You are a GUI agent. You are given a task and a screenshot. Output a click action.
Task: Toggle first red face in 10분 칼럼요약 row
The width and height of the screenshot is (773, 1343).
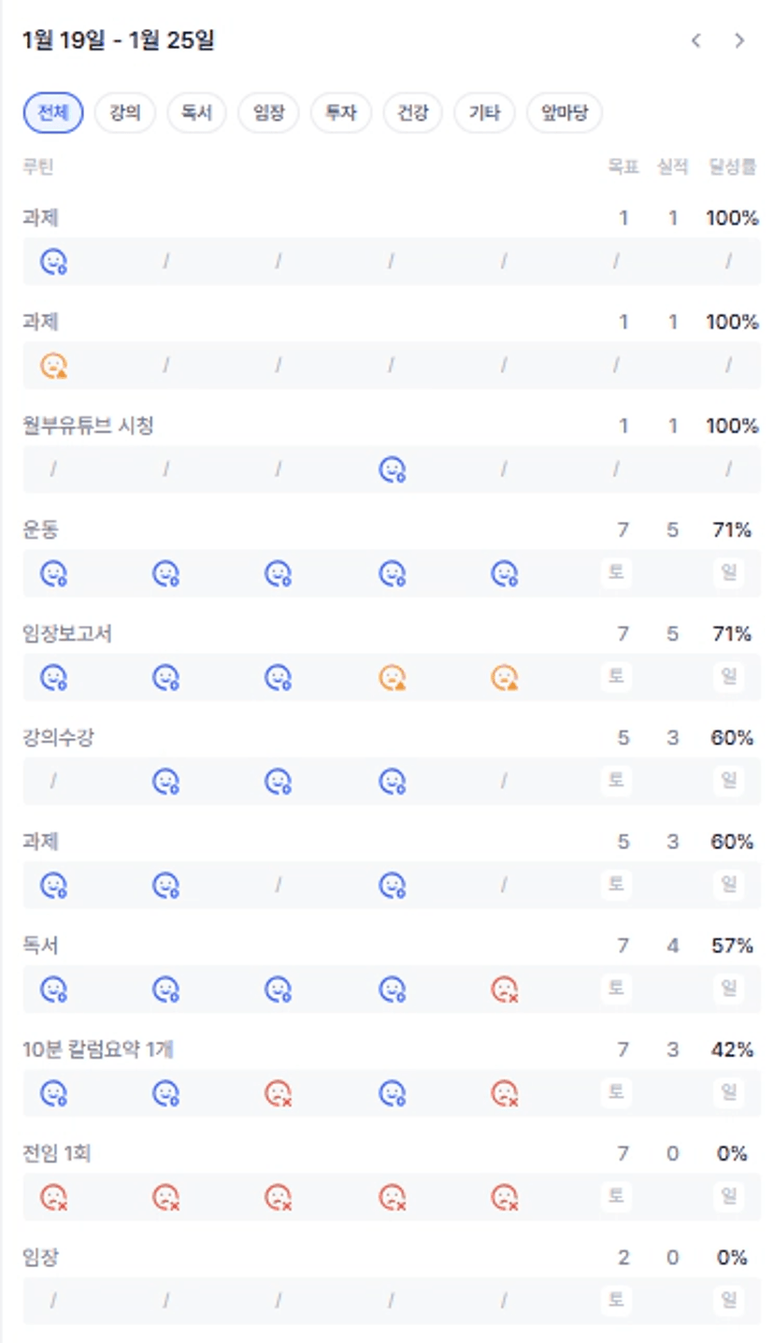(279, 1092)
